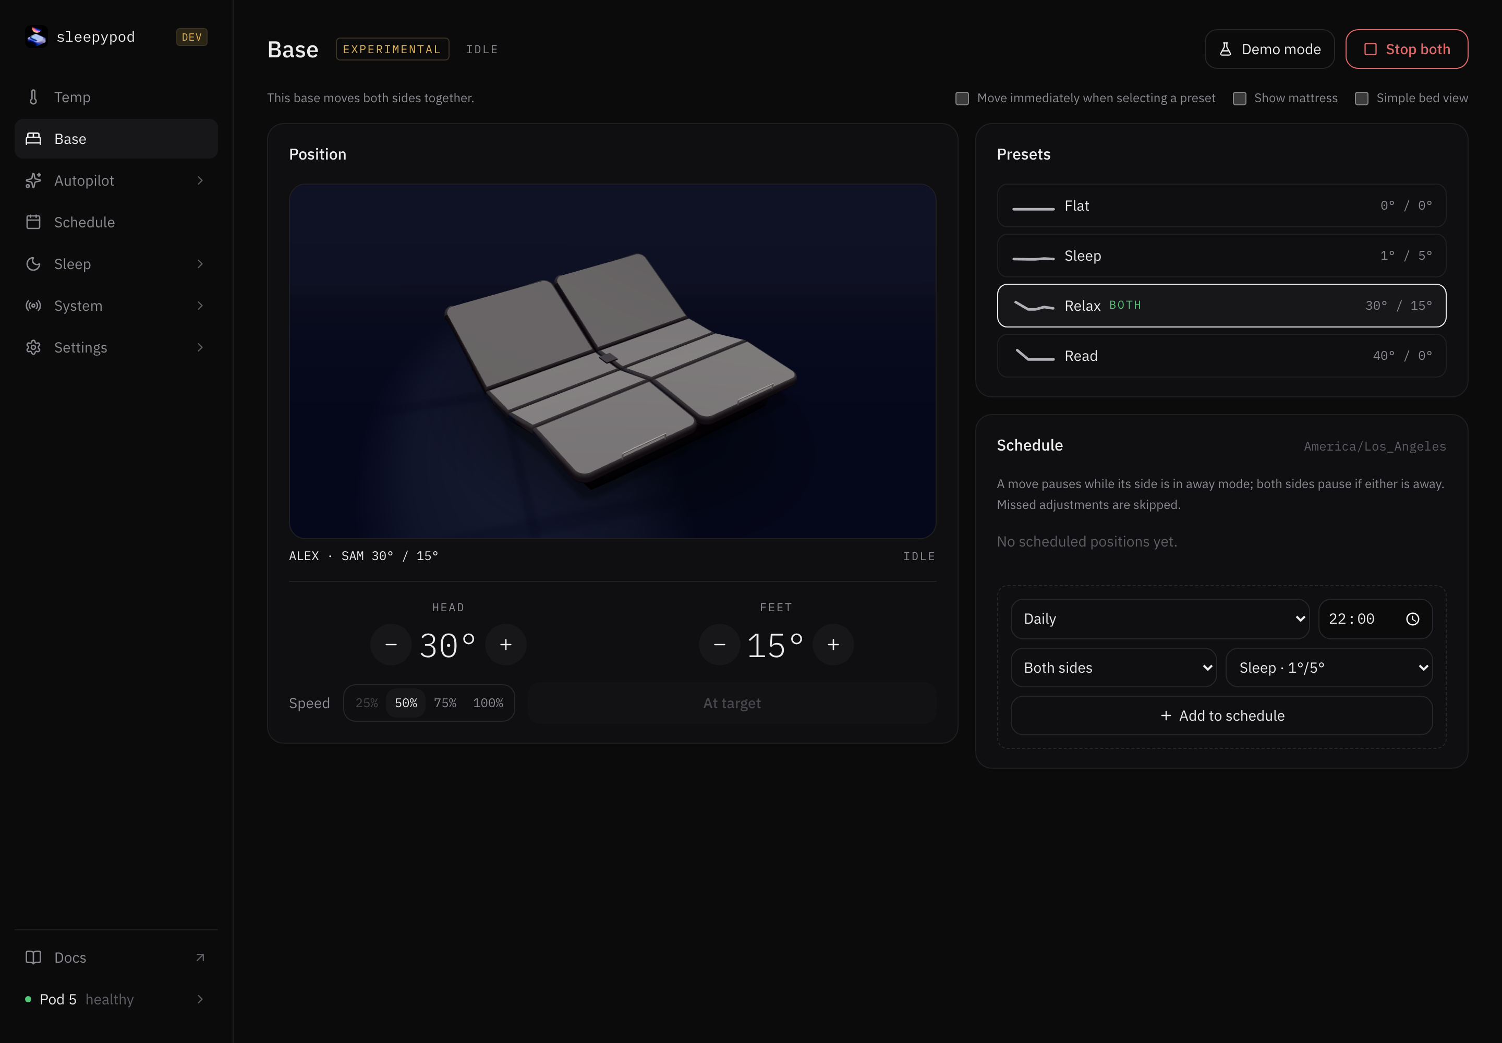The width and height of the screenshot is (1502, 1043).
Task: Open the Both sides dropdown
Action: pyautogui.click(x=1114, y=668)
